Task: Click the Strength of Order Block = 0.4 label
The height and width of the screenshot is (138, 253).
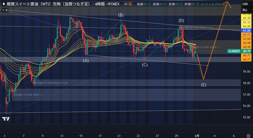Action: (x=197, y=27)
